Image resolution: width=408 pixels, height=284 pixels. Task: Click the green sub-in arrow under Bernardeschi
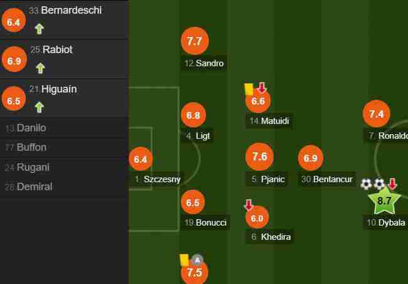coord(40,29)
